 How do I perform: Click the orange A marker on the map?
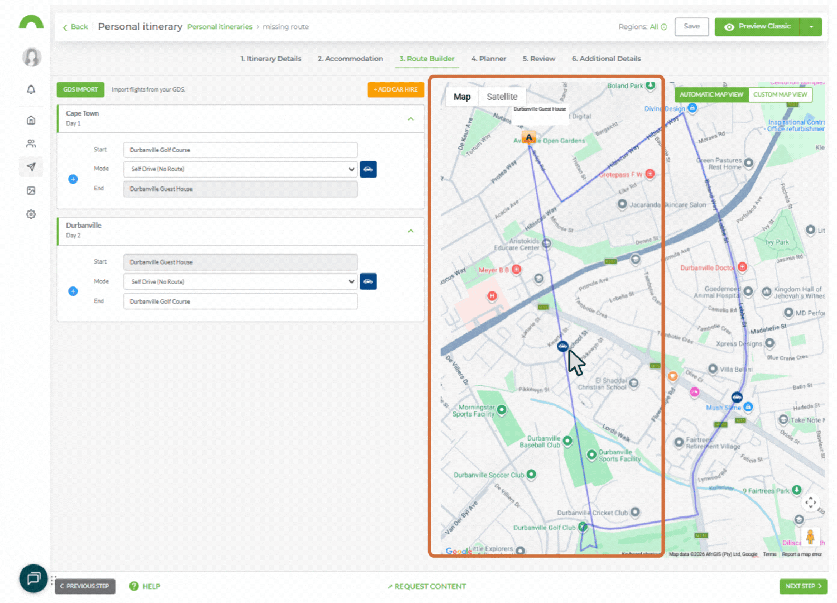529,137
